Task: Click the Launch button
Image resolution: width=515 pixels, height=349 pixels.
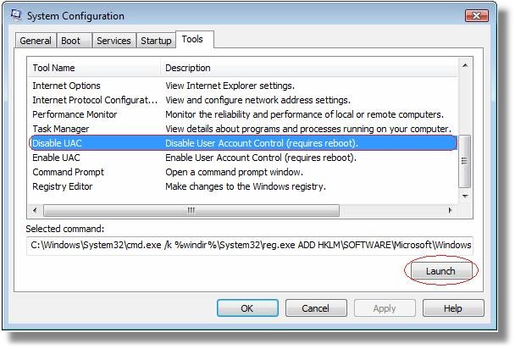Action: click(440, 271)
